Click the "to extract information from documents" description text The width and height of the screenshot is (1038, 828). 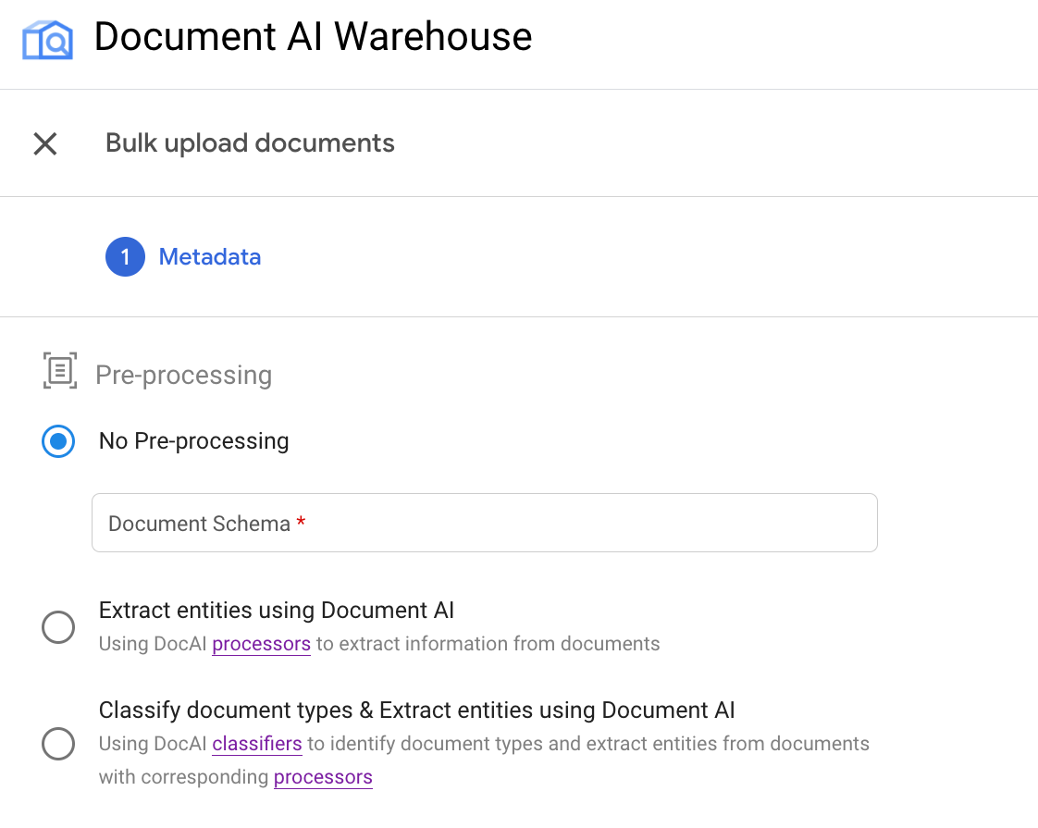click(x=488, y=644)
